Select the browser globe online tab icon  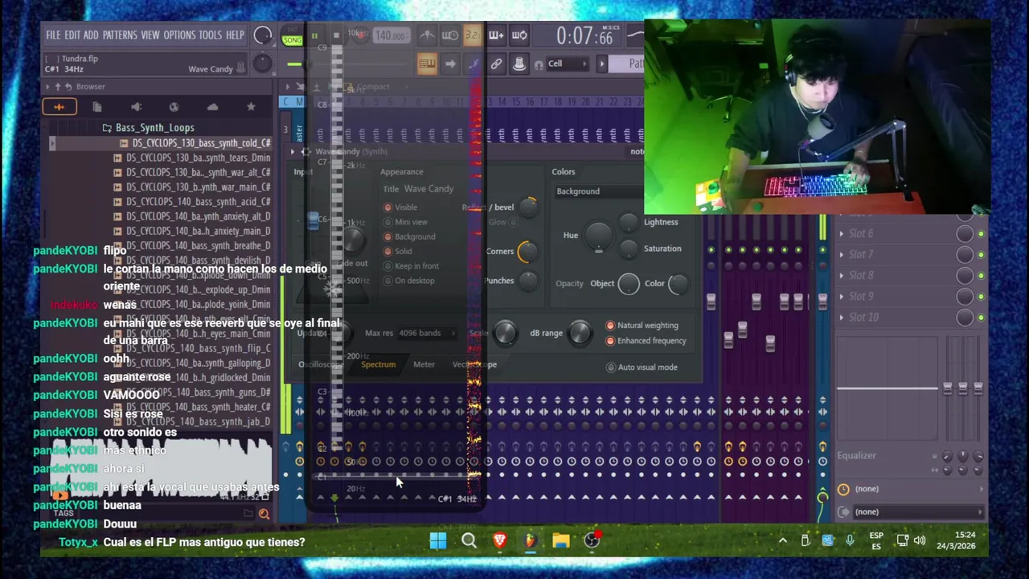174,106
